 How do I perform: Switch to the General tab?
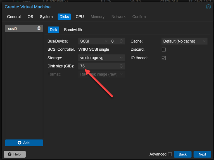tap(14, 17)
